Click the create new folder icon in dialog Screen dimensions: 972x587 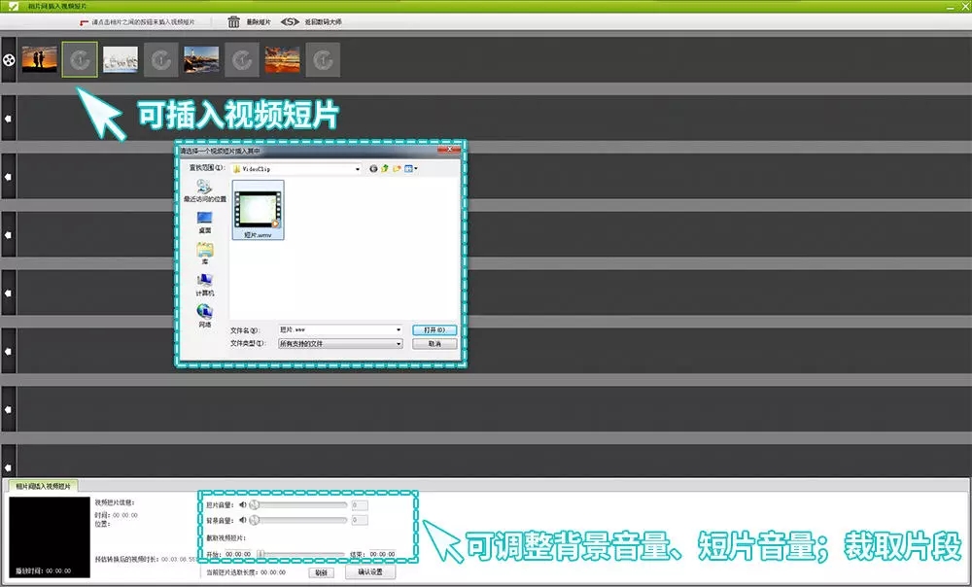click(397, 168)
